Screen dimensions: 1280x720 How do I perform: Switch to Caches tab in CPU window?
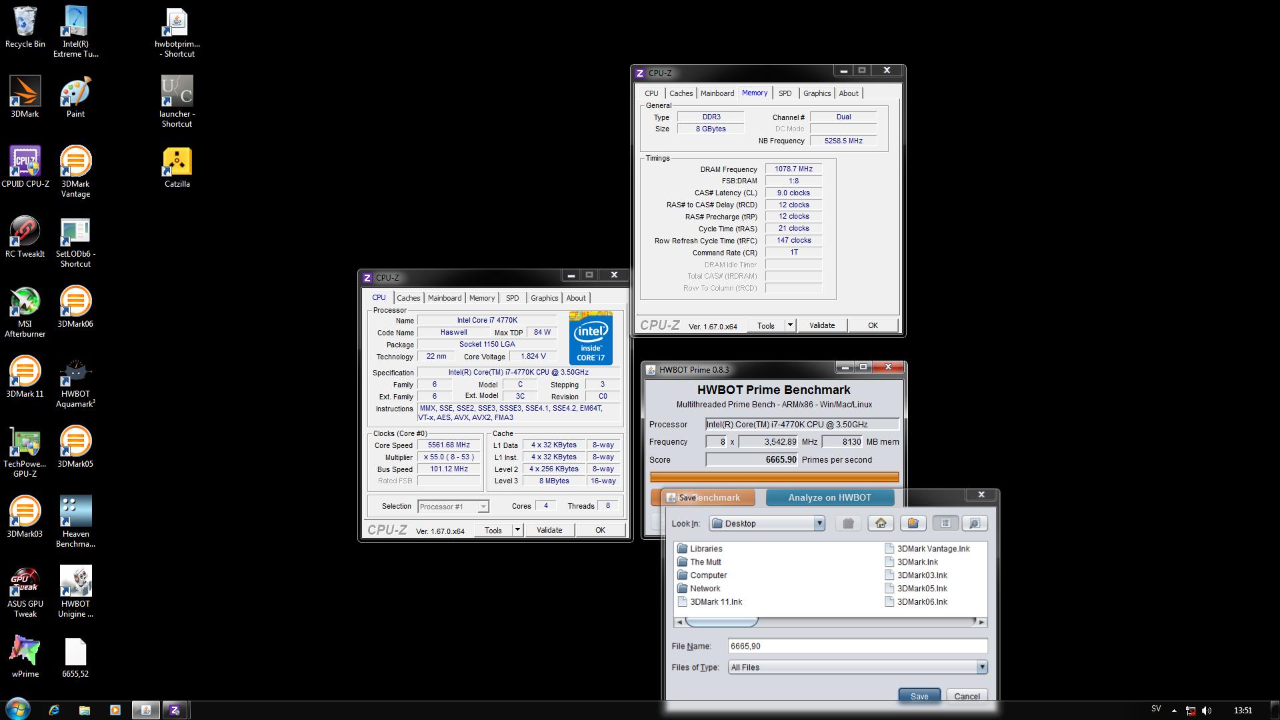tap(408, 298)
